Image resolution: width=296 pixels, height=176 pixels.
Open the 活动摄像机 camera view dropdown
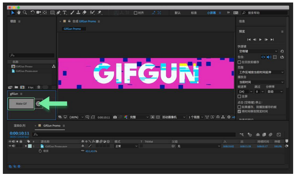[174, 117]
